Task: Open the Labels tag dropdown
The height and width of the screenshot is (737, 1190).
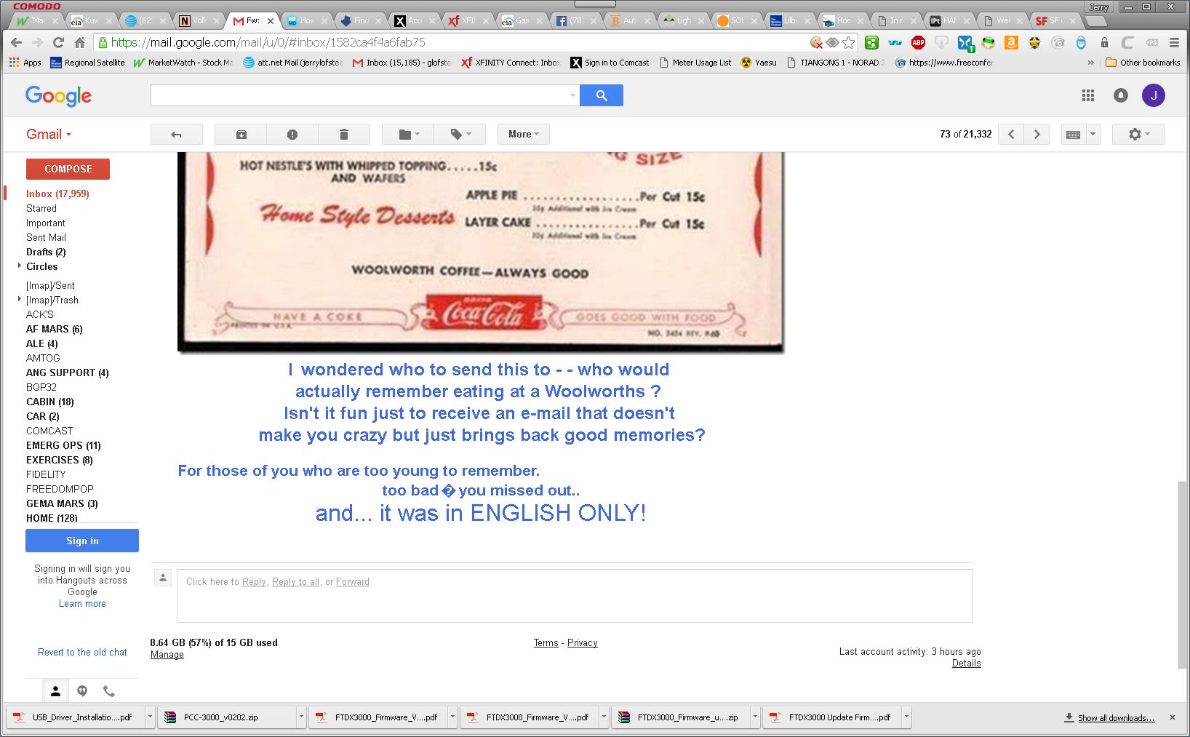Action: 460,135
